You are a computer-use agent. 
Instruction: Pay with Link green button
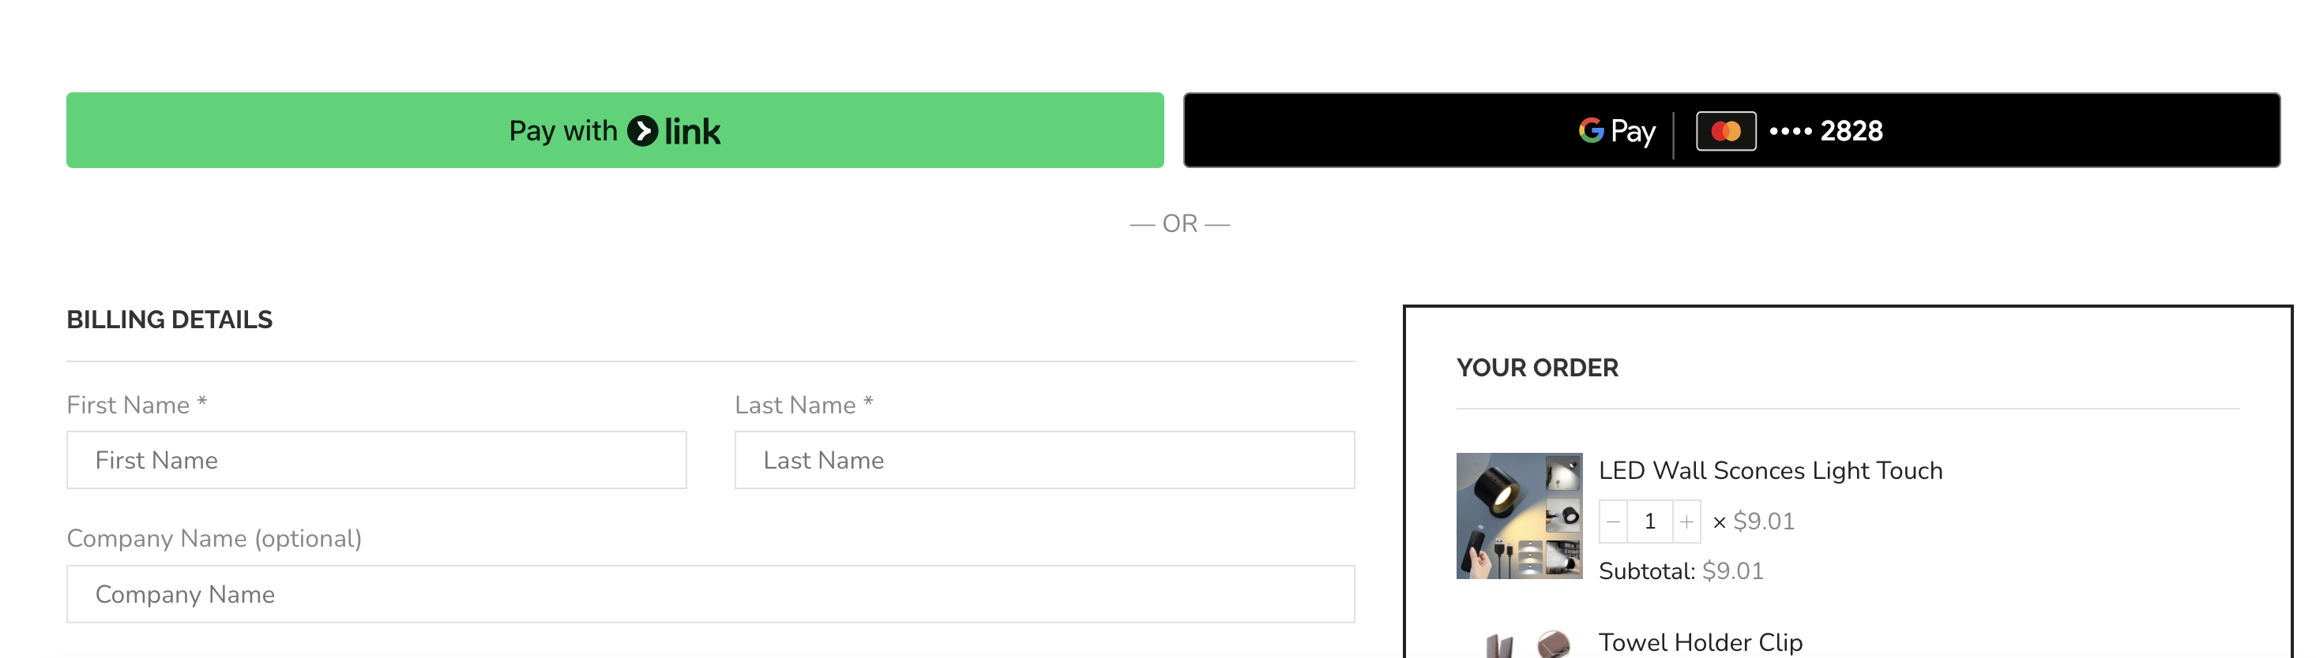tap(615, 130)
